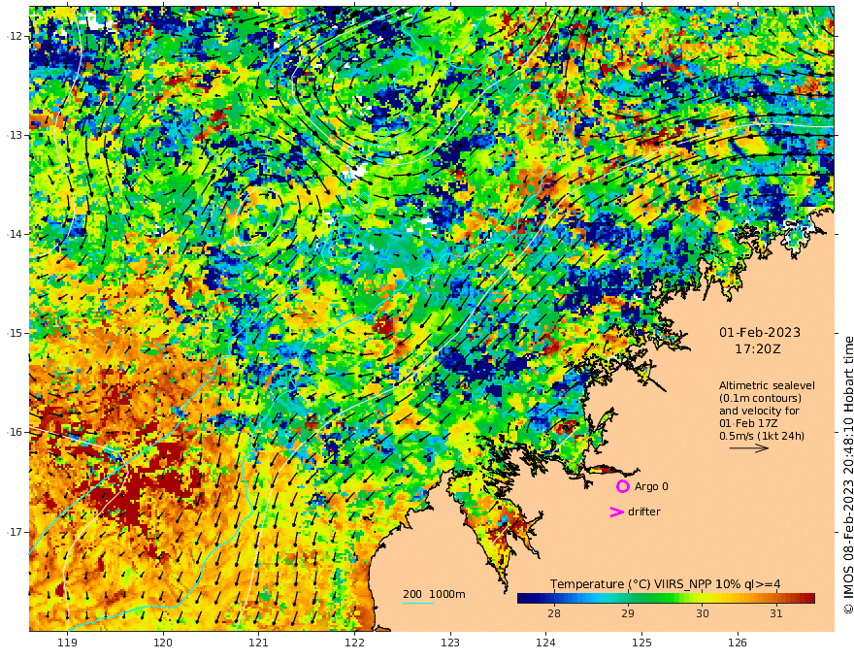The width and height of the screenshot is (854, 660).
Task: Click the '(0.1m contours)' caption line
Action: [760, 398]
